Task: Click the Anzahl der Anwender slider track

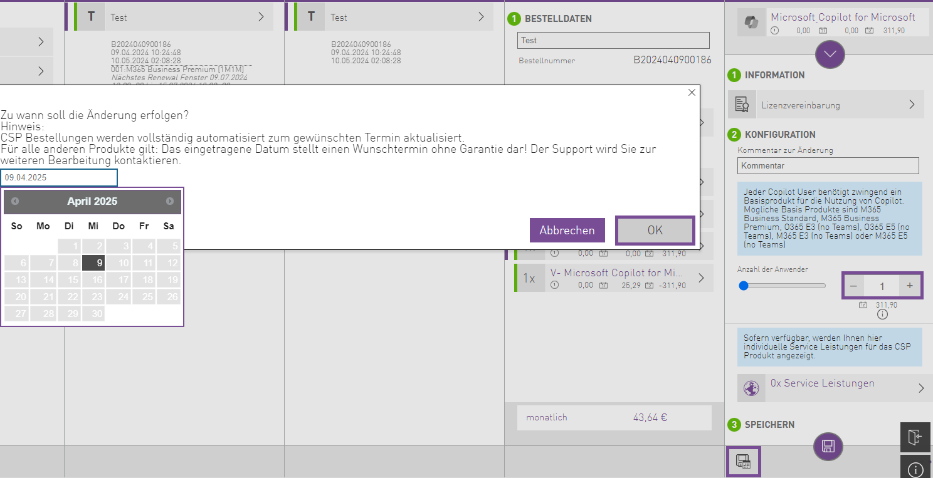Action: tap(783, 286)
